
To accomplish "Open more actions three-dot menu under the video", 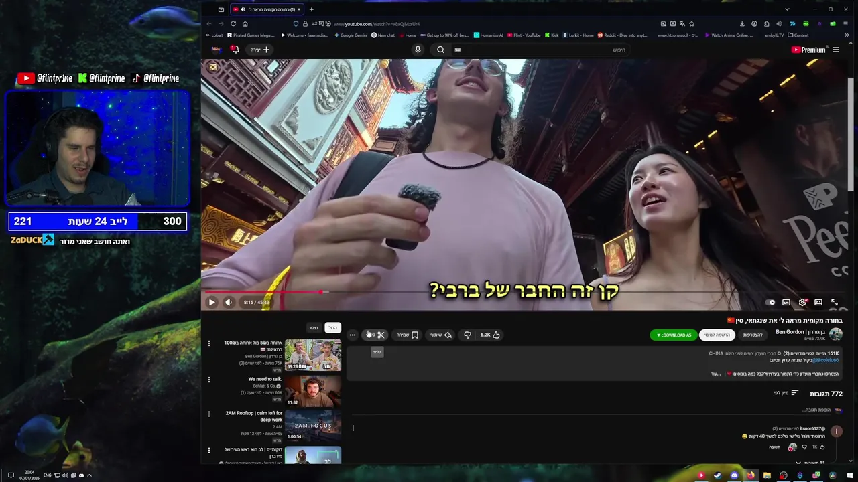I will 353,335.
